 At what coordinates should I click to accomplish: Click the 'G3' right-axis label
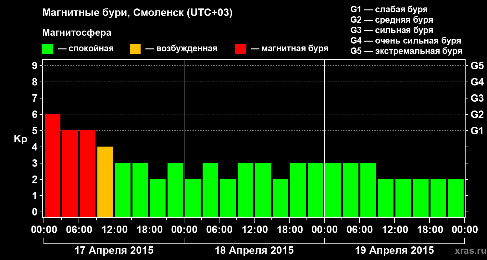[477, 98]
